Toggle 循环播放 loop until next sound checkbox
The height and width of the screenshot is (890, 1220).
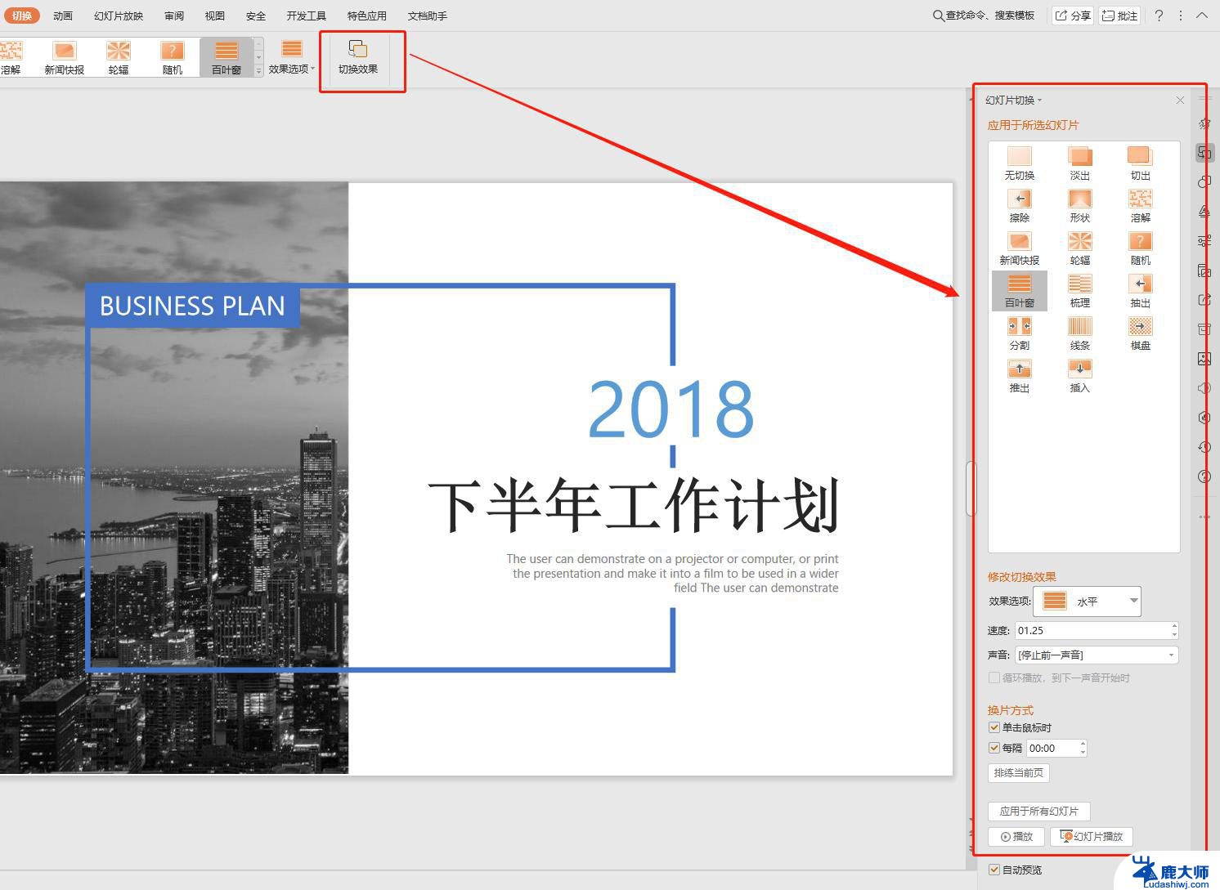pyautogui.click(x=994, y=678)
